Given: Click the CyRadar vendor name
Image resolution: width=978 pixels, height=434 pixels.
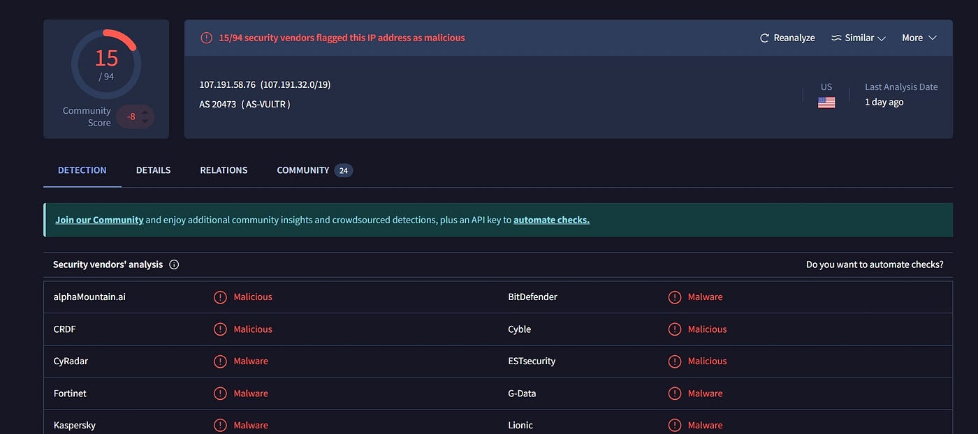Looking at the screenshot, I should pyautogui.click(x=71, y=361).
